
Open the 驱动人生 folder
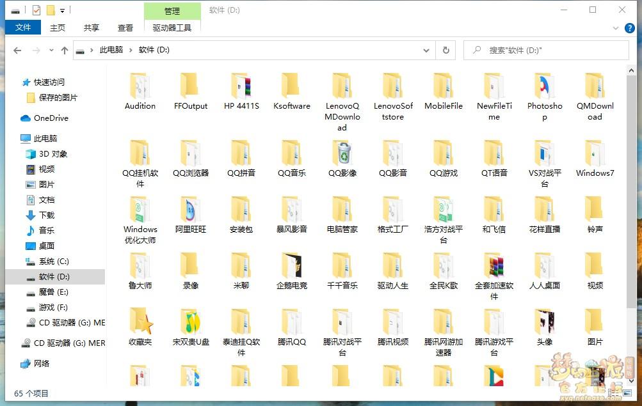pos(393,272)
